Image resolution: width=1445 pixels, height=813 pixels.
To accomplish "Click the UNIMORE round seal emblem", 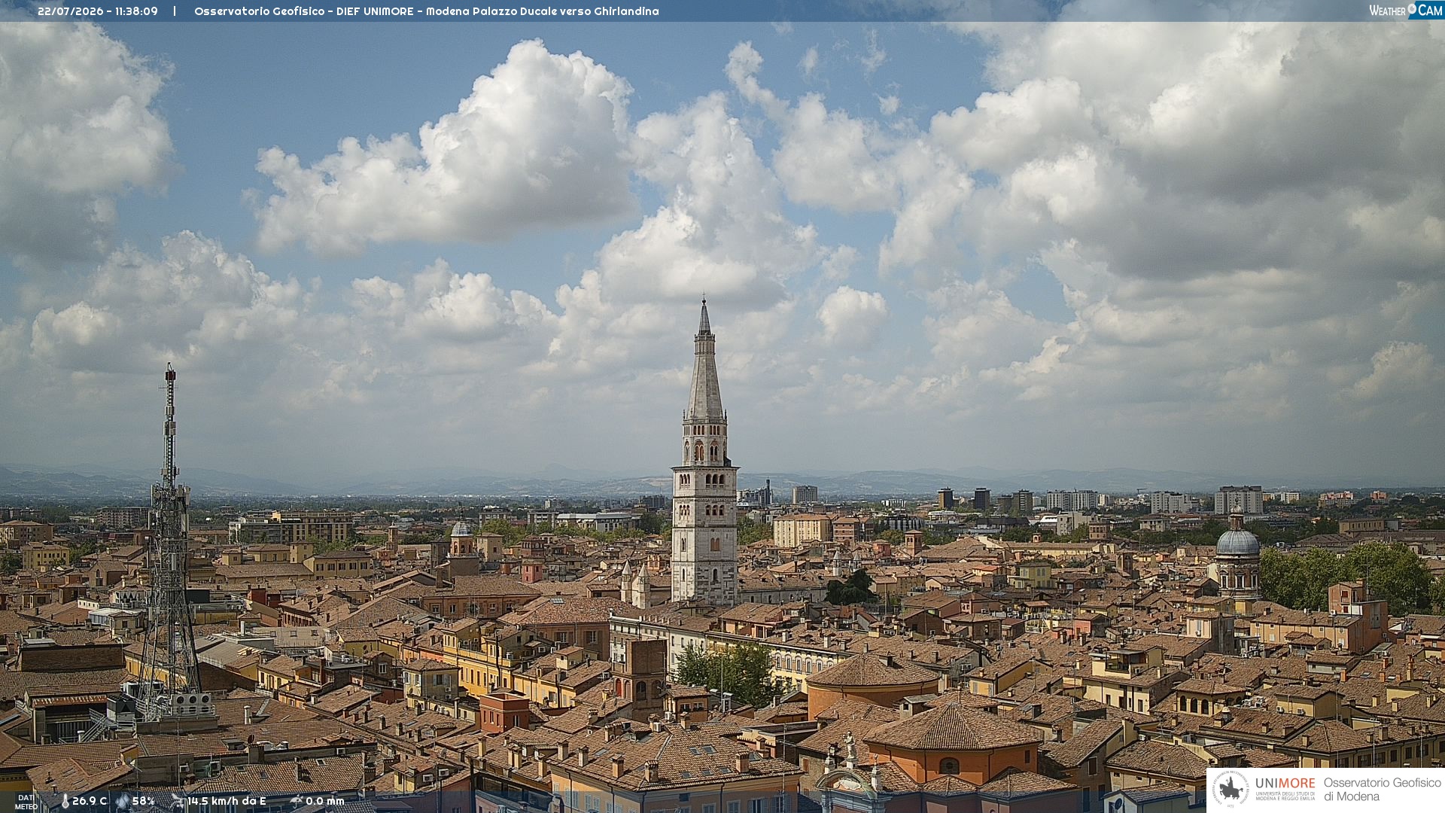I will (1230, 789).
